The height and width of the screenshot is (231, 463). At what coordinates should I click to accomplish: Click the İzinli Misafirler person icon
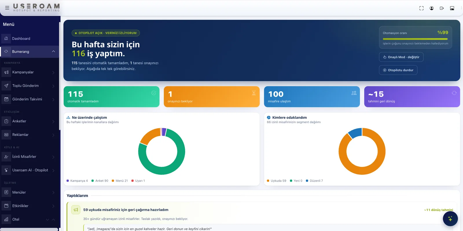6,157
